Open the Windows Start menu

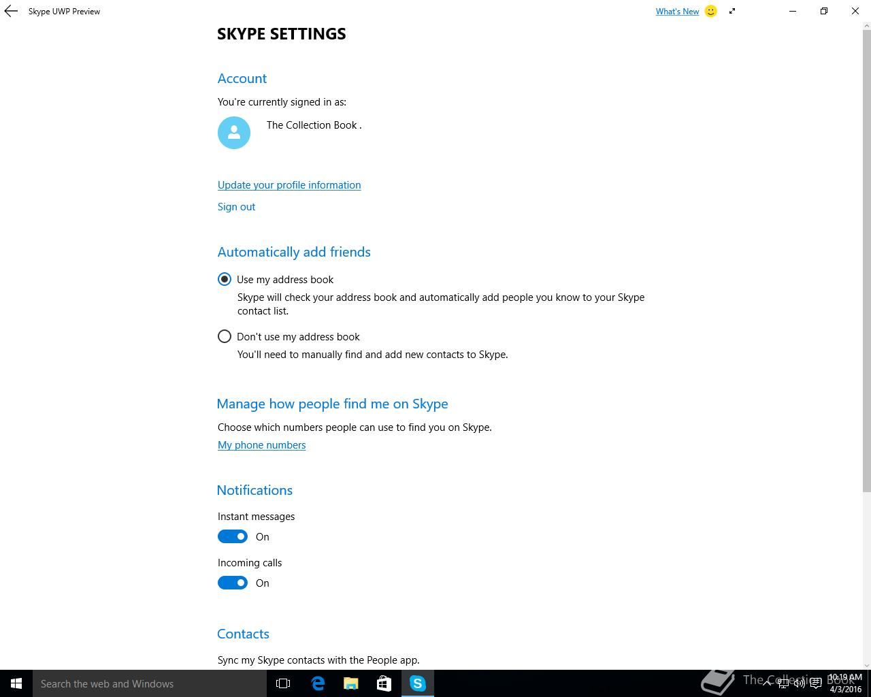(16, 683)
